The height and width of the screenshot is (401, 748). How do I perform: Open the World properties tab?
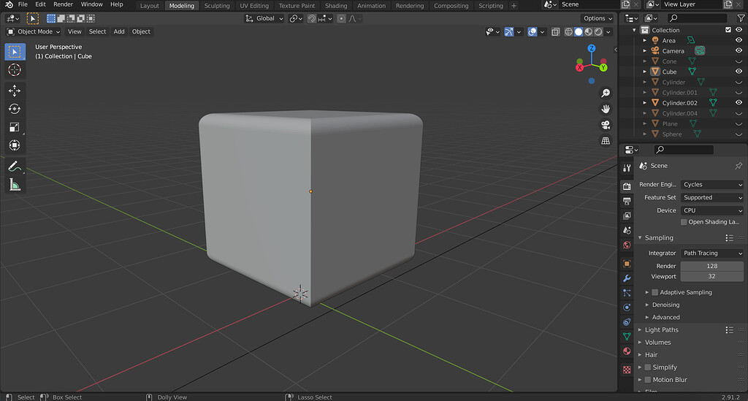point(627,245)
